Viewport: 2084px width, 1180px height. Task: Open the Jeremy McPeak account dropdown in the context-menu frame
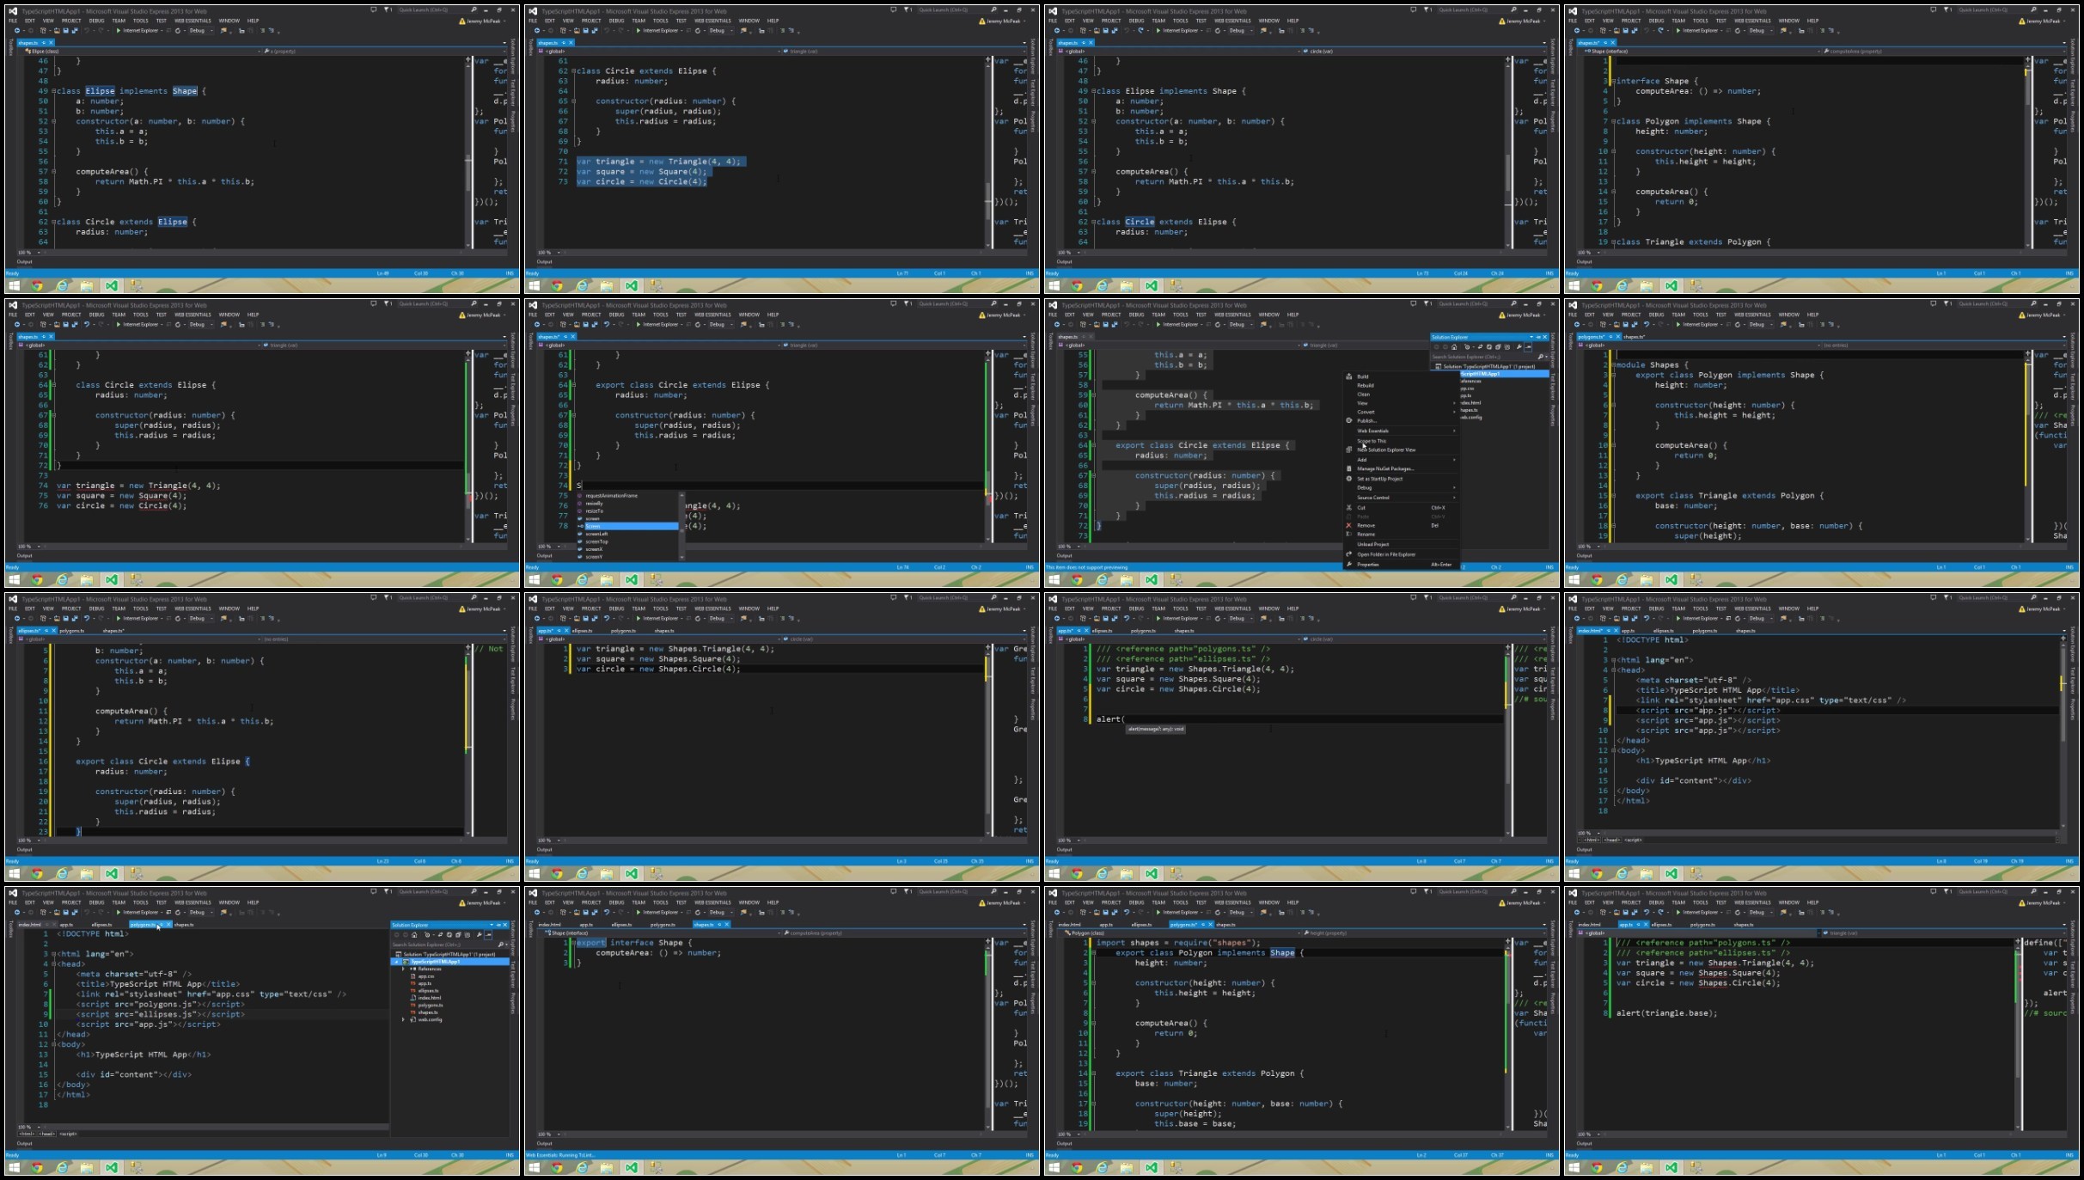[1522, 315]
